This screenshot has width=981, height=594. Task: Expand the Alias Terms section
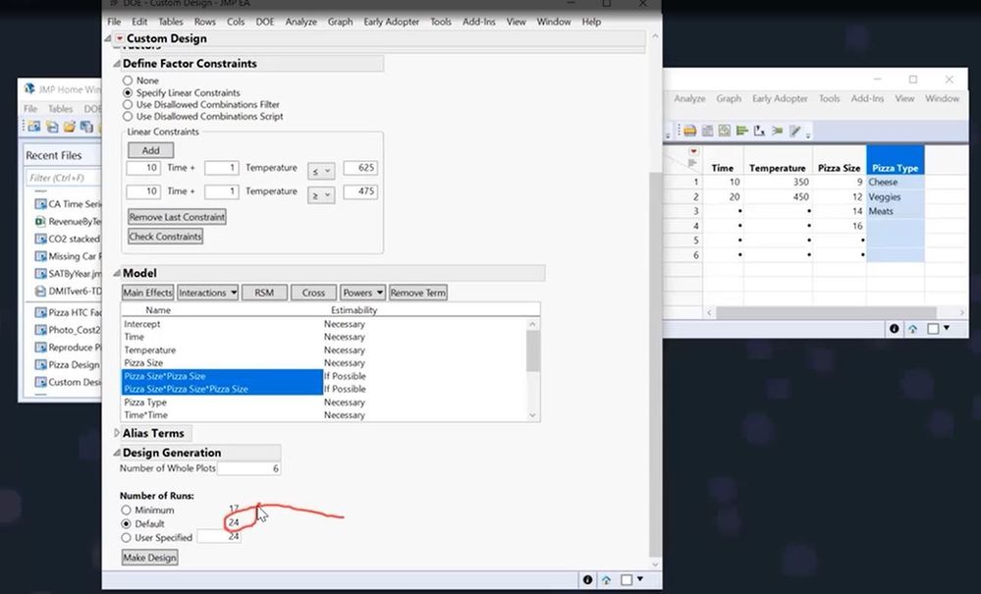117,433
